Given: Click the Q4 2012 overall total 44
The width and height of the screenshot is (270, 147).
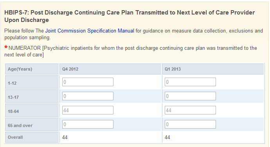Looking at the screenshot, I should coord(65,137).
